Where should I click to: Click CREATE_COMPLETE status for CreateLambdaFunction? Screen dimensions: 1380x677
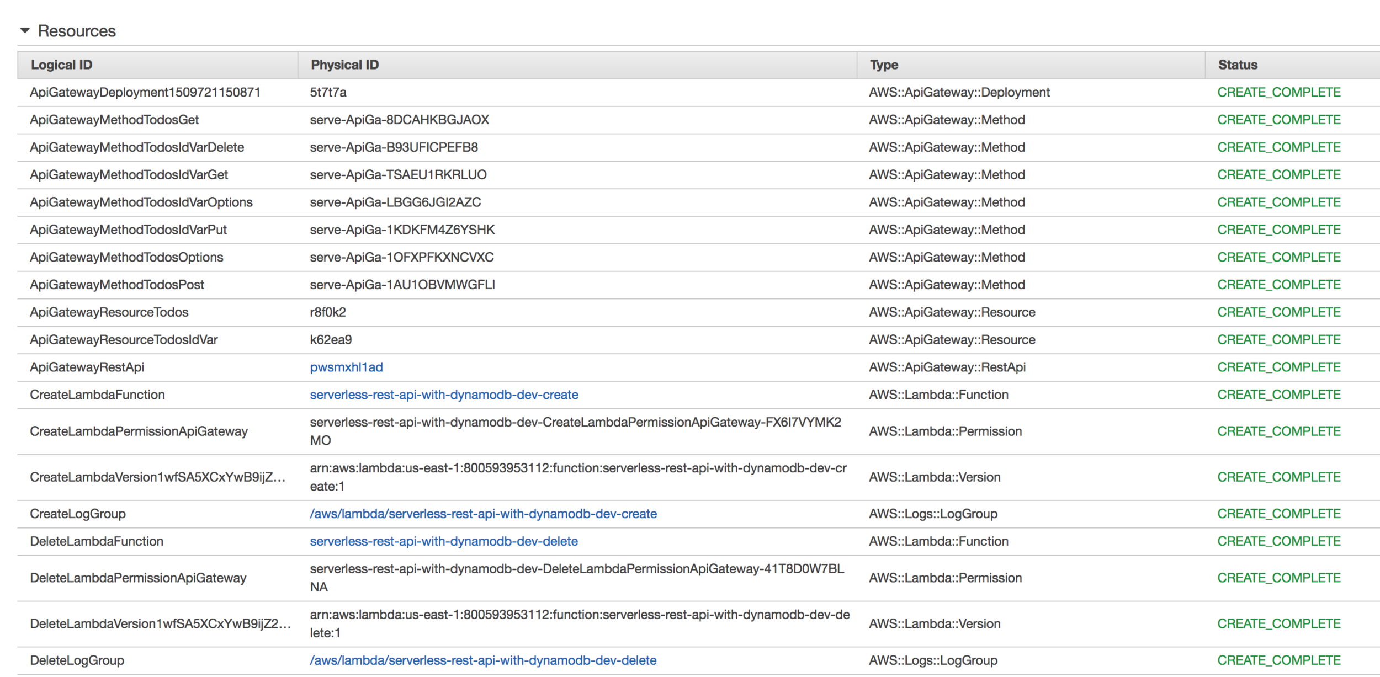(x=1278, y=395)
